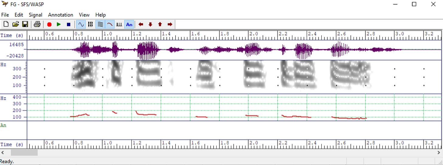443x165 pixels.
Task: Save the recording with the floppy disk icon
Action: tap(25, 24)
